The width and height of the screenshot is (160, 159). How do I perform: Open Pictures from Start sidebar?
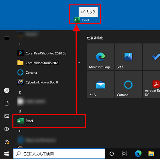tap(7, 116)
